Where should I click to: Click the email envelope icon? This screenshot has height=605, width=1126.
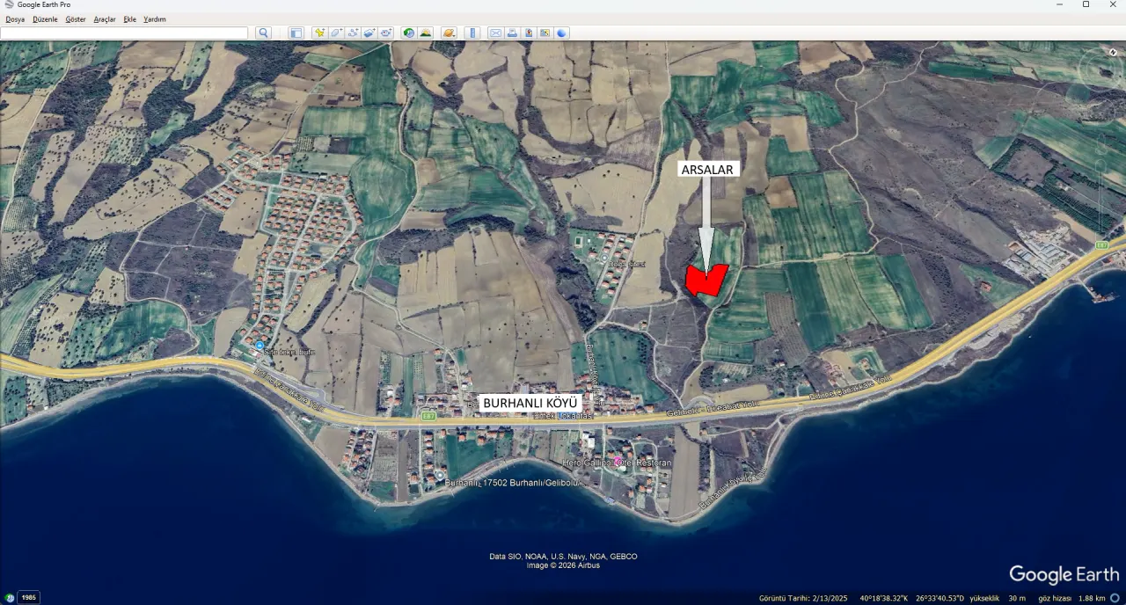pyautogui.click(x=495, y=33)
